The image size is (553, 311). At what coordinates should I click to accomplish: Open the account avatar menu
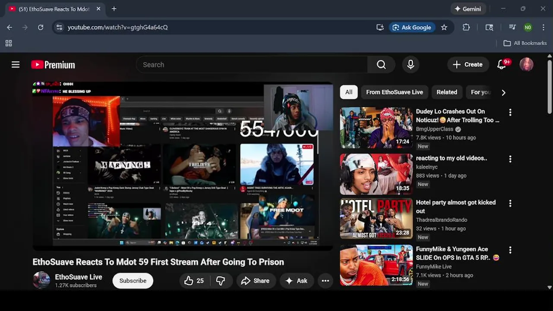(526, 65)
